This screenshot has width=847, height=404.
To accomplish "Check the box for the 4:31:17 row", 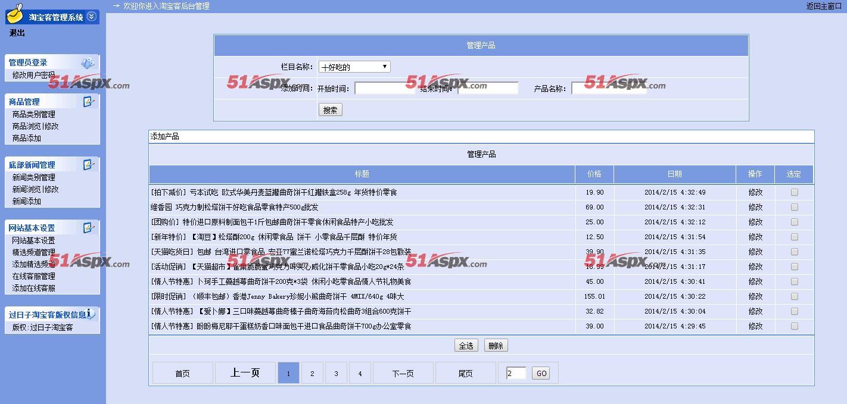I will coord(794,267).
